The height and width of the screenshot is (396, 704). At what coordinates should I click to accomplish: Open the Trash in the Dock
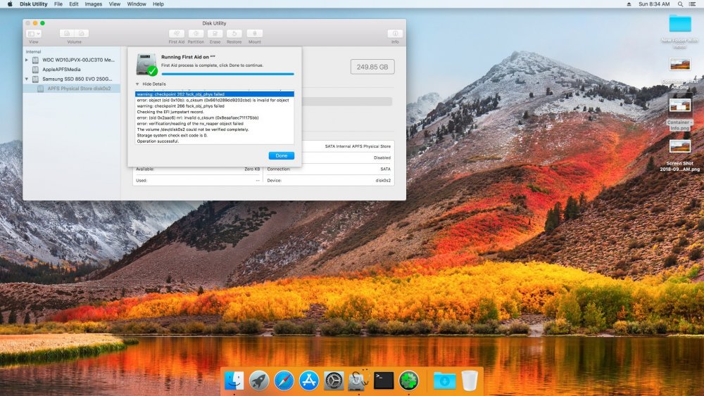tap(470, 381)
